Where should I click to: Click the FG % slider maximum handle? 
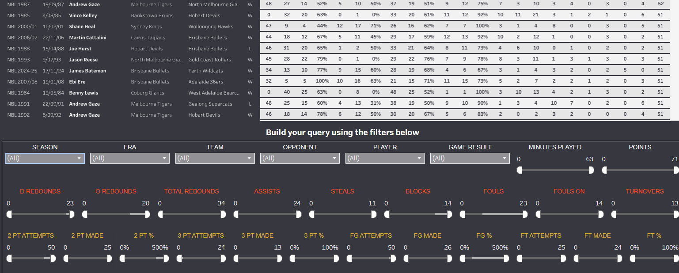(x=506, y=258)
